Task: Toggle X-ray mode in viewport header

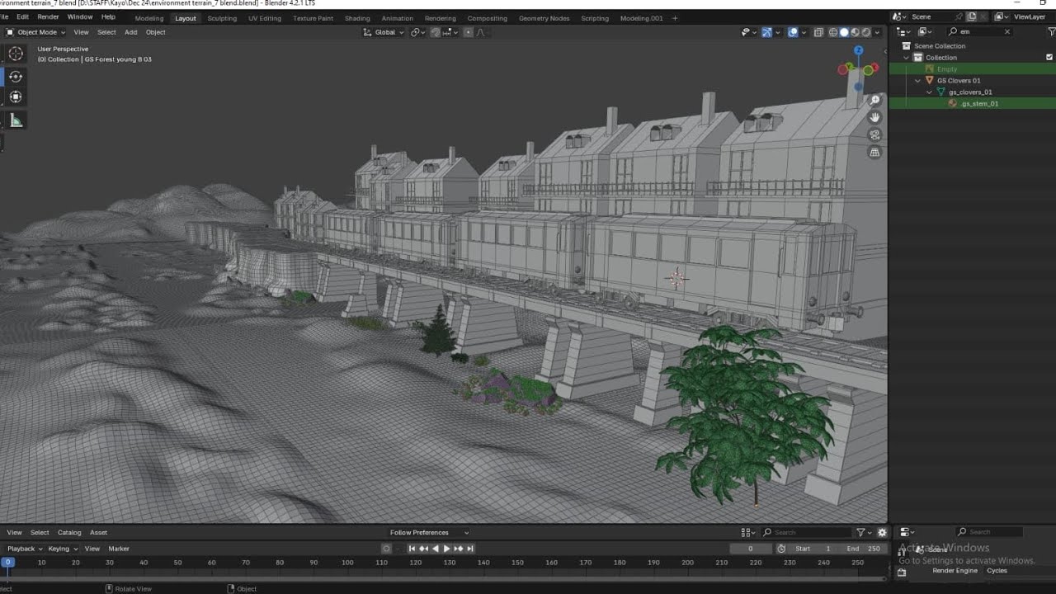Action: pos(818,32)
